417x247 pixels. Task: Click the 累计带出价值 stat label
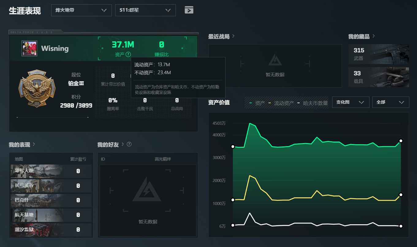(113, 84)
